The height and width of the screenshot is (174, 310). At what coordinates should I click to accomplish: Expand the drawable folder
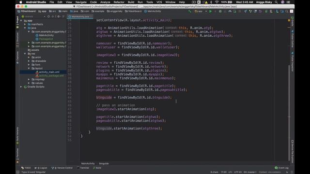pos(29,61)
